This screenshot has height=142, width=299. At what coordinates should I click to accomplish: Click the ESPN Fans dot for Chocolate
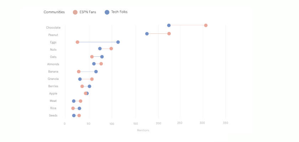(206, 26)
